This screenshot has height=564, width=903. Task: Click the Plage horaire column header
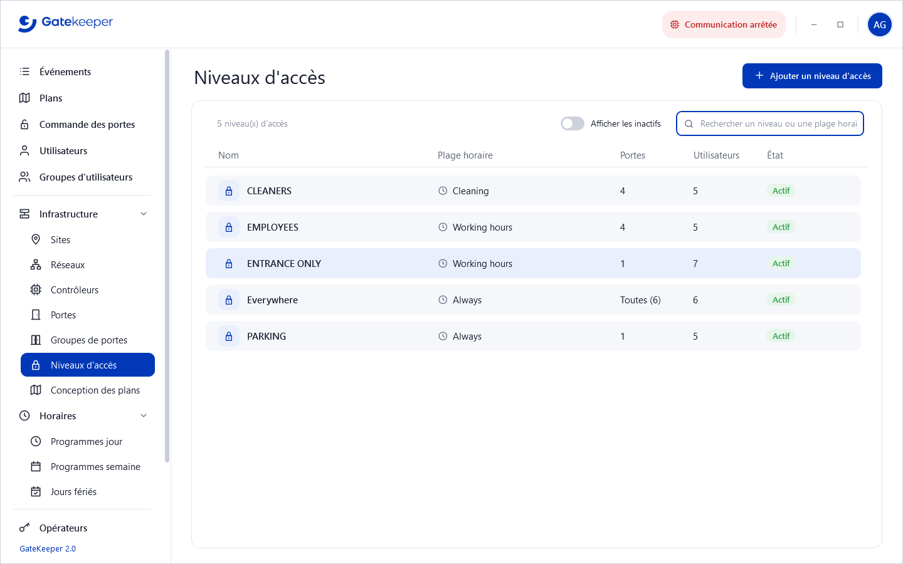click(x=465, y=155)
